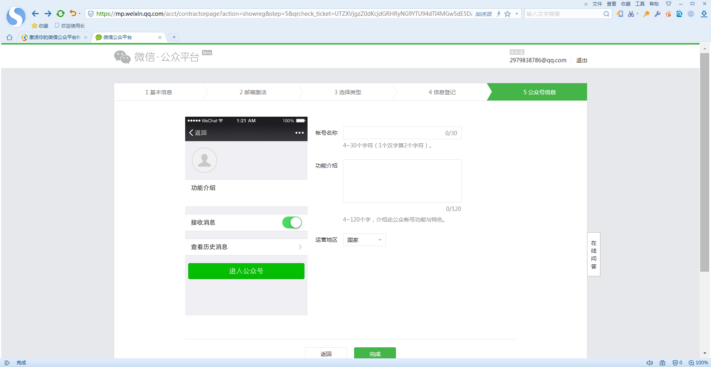Screen dimensions: 711x367
Task: Open the 文件 menu
Action: (597, 4)
